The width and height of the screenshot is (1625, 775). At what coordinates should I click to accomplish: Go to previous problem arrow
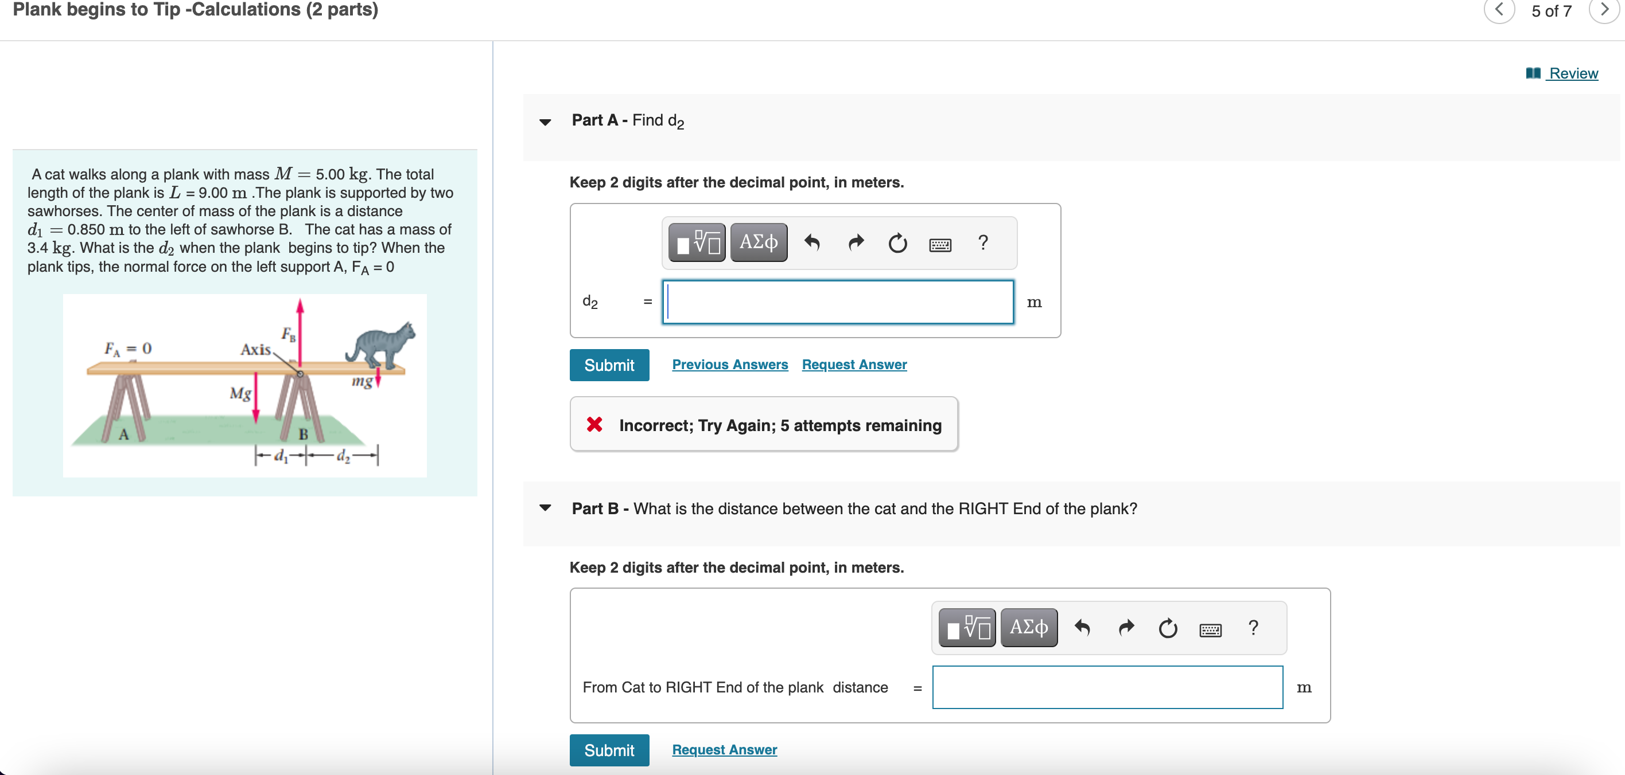click(1499, 10)
